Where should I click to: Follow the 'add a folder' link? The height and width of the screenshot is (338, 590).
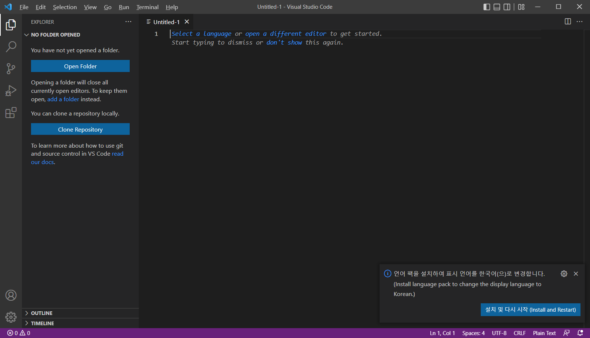click(x=63, y=99)
